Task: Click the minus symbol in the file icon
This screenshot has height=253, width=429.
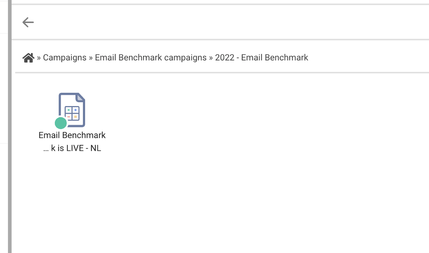Action: [x=69, y=117]
